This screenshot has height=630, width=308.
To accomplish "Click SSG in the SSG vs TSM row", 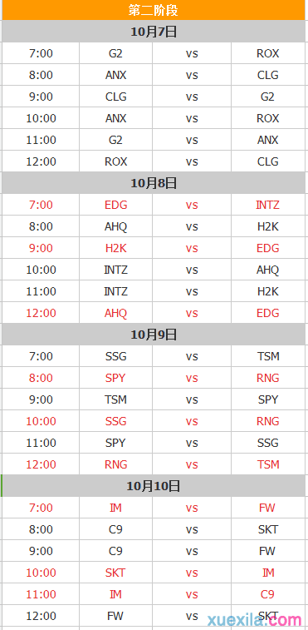I will click(115, 356).
